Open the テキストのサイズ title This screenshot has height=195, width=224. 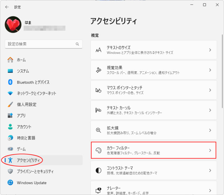tap(118, 48)
